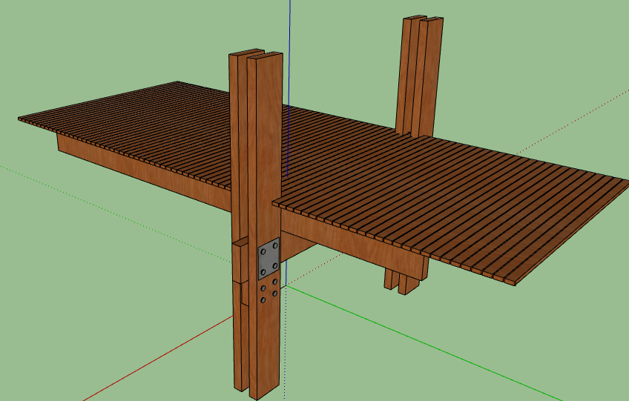Click the upper-right bolt hole below the plate
The height and width of the screenshot is (401, 629).
click(275, 281)
